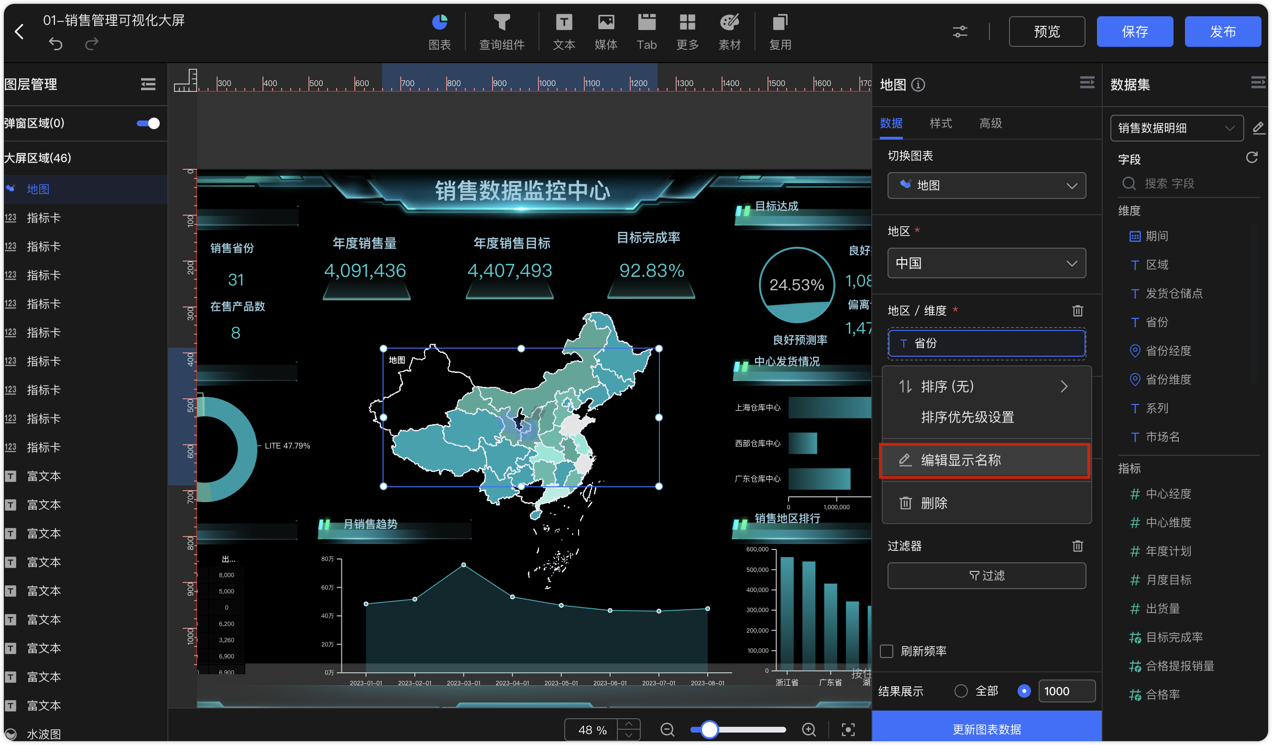Go back using the left arrow icon

(19, 31)
